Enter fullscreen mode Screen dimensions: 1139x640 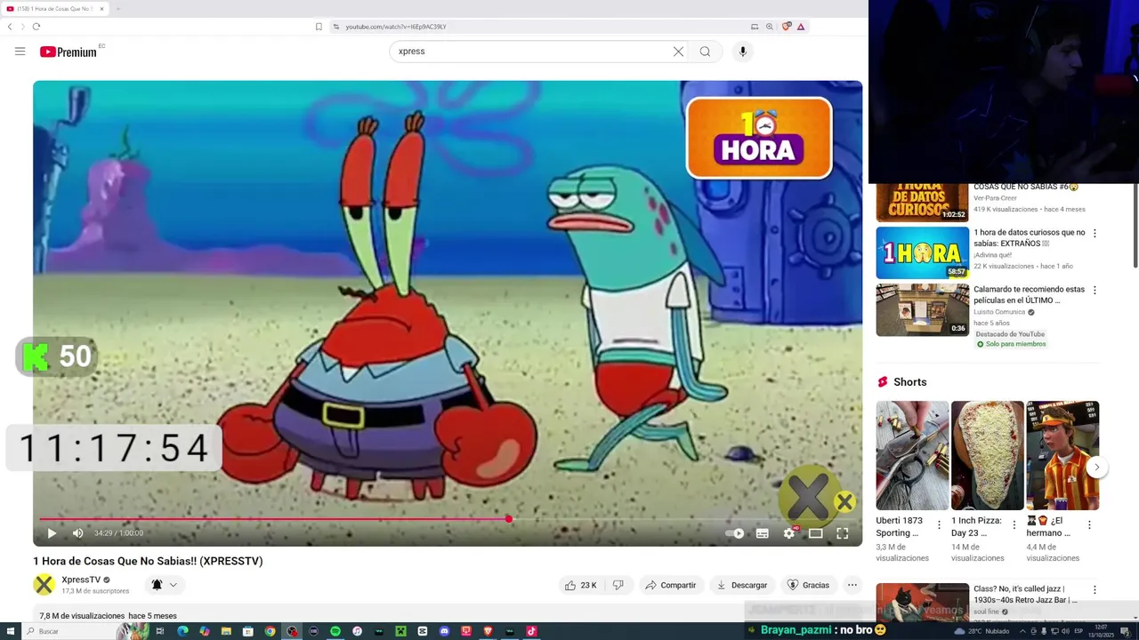(842, 533)
